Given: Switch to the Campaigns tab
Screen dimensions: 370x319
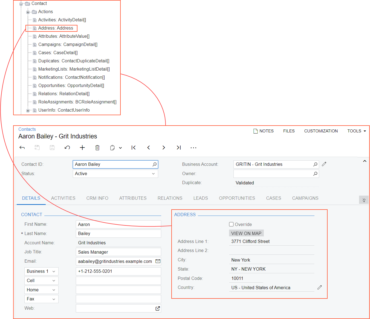Looking at the screenshot, I should click(x=305, y=198).
